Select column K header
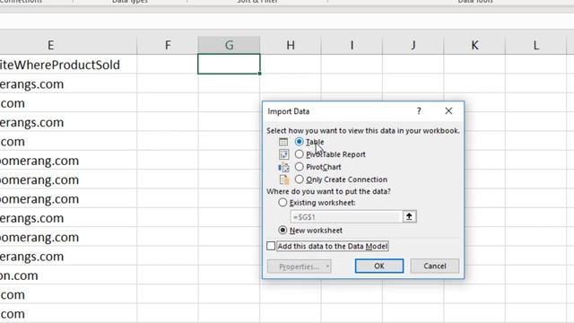The height and width of the screenshot is (323, 574). point(474,46)
